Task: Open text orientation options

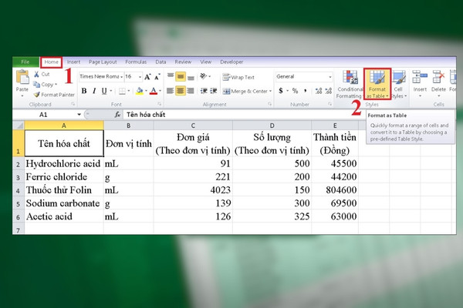Action: tap(205, 76)
